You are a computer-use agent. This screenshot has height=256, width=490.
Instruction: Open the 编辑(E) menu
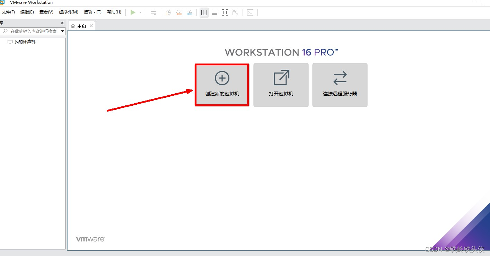[x=27, y=12]
